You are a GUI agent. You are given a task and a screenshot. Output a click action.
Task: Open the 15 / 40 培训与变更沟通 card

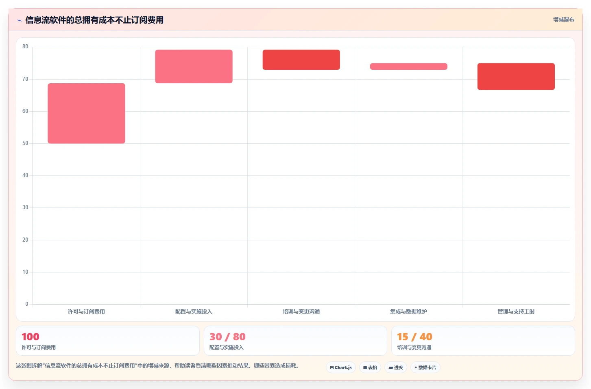(483, 341)
